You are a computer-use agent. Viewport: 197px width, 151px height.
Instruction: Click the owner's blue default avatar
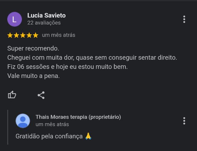(23, 121)
